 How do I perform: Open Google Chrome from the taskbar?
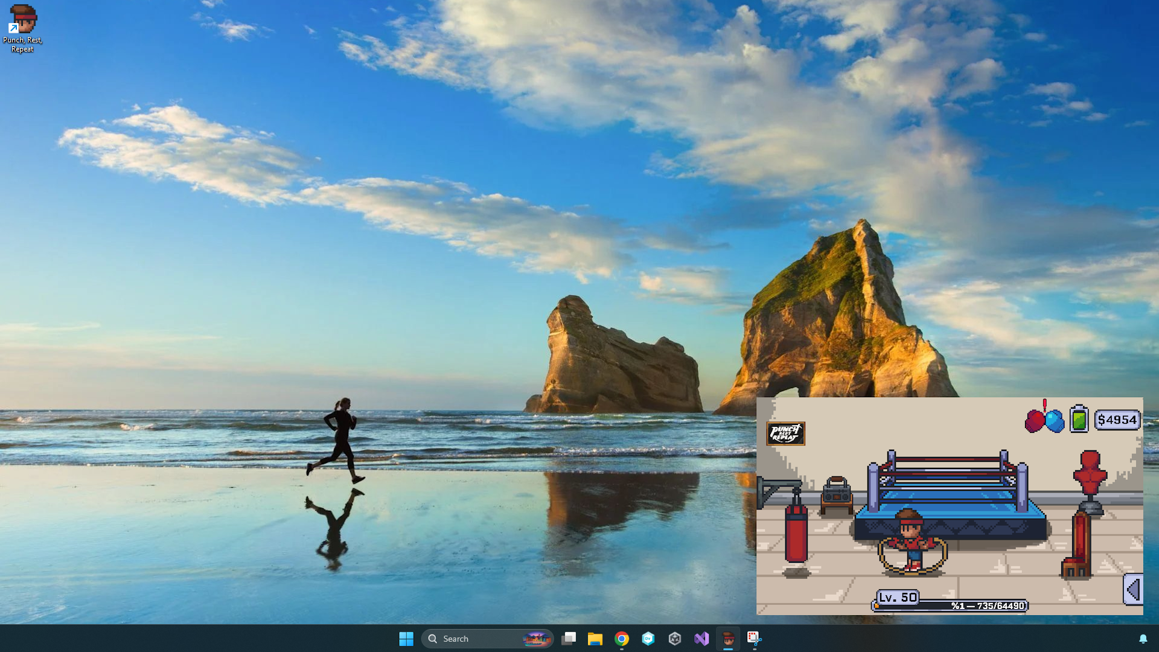(x=622, y=639)
